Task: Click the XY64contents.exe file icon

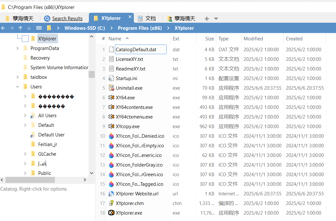Action: (111, 107)
